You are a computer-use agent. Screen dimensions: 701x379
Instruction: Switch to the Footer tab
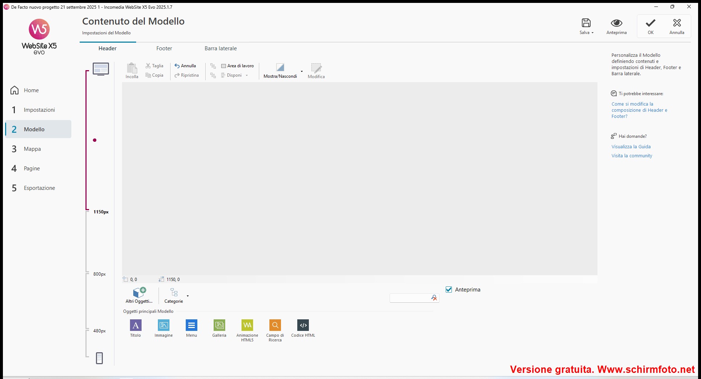[164, 48]
